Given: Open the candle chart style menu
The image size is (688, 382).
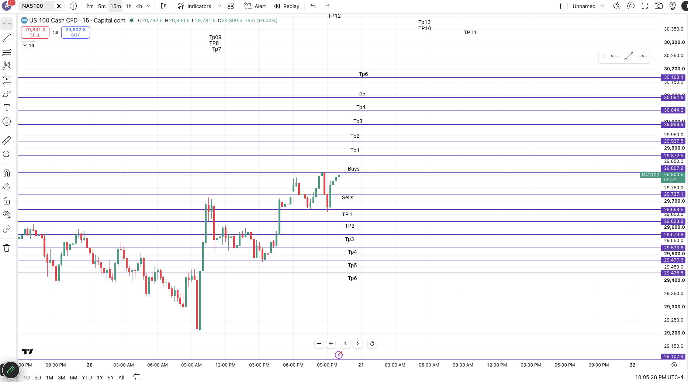Looking at the screenshot, I should [163, 6].
